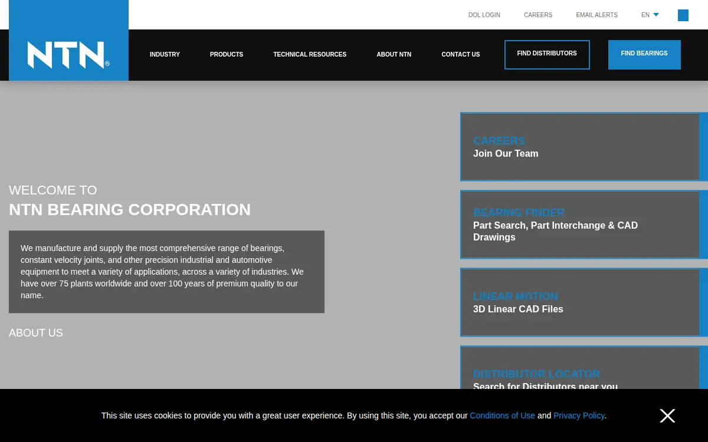Open the PRODUCTS menu
708x442 pixels.
[x=227, y=54]
